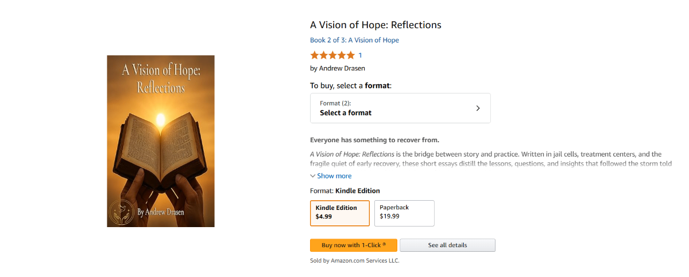Choose the Paperback format at $19.99
The image size is (689, 277).
404,213
